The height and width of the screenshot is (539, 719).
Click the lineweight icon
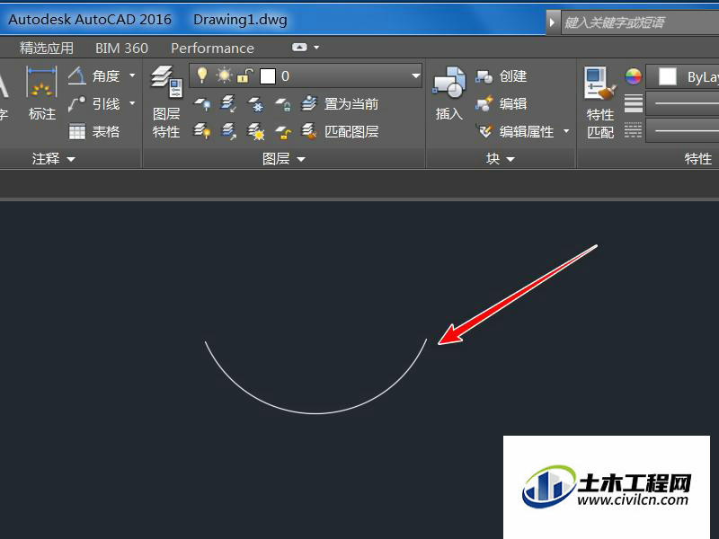tap(634, 103)
